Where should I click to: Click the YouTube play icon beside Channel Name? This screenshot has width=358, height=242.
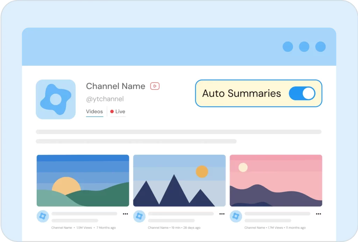[155, 86]
